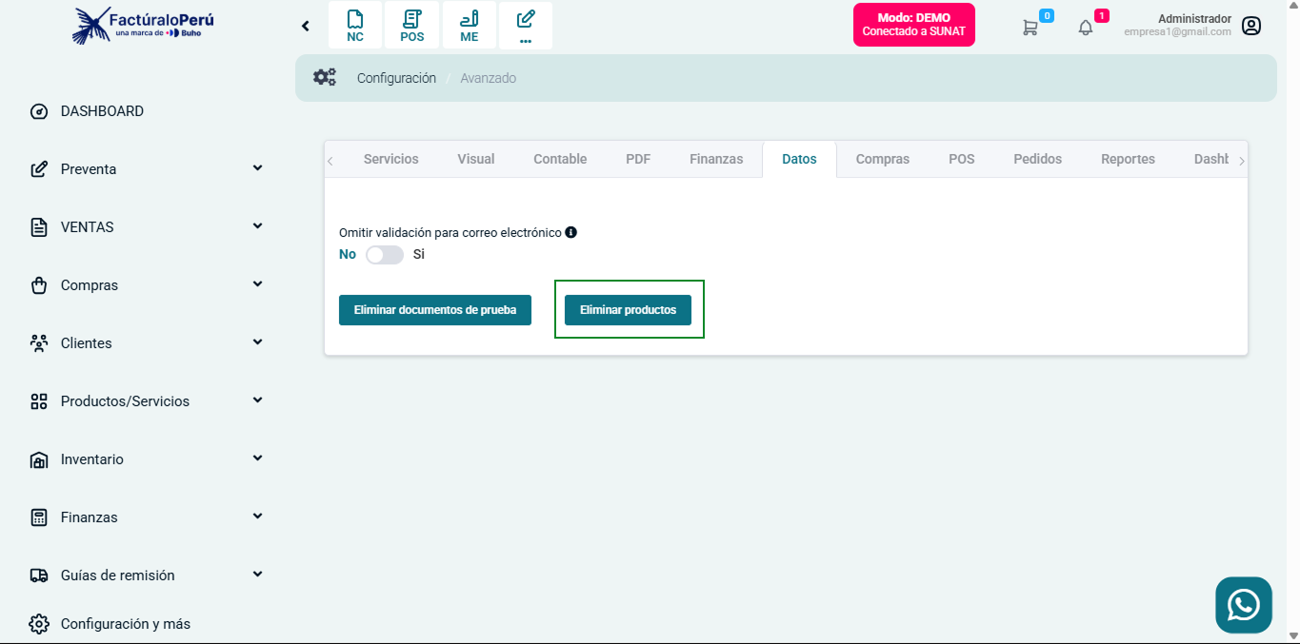Collapse the sidebar with the back arrow
The width and height of the screenshot is (1300, 644).
pos(306,26)
